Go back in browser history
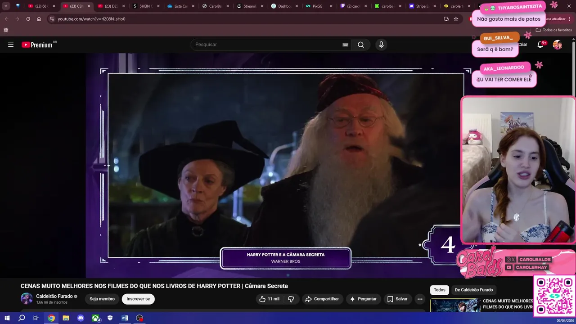The height and width of the screenshot is (324, 576). point(6,19)
